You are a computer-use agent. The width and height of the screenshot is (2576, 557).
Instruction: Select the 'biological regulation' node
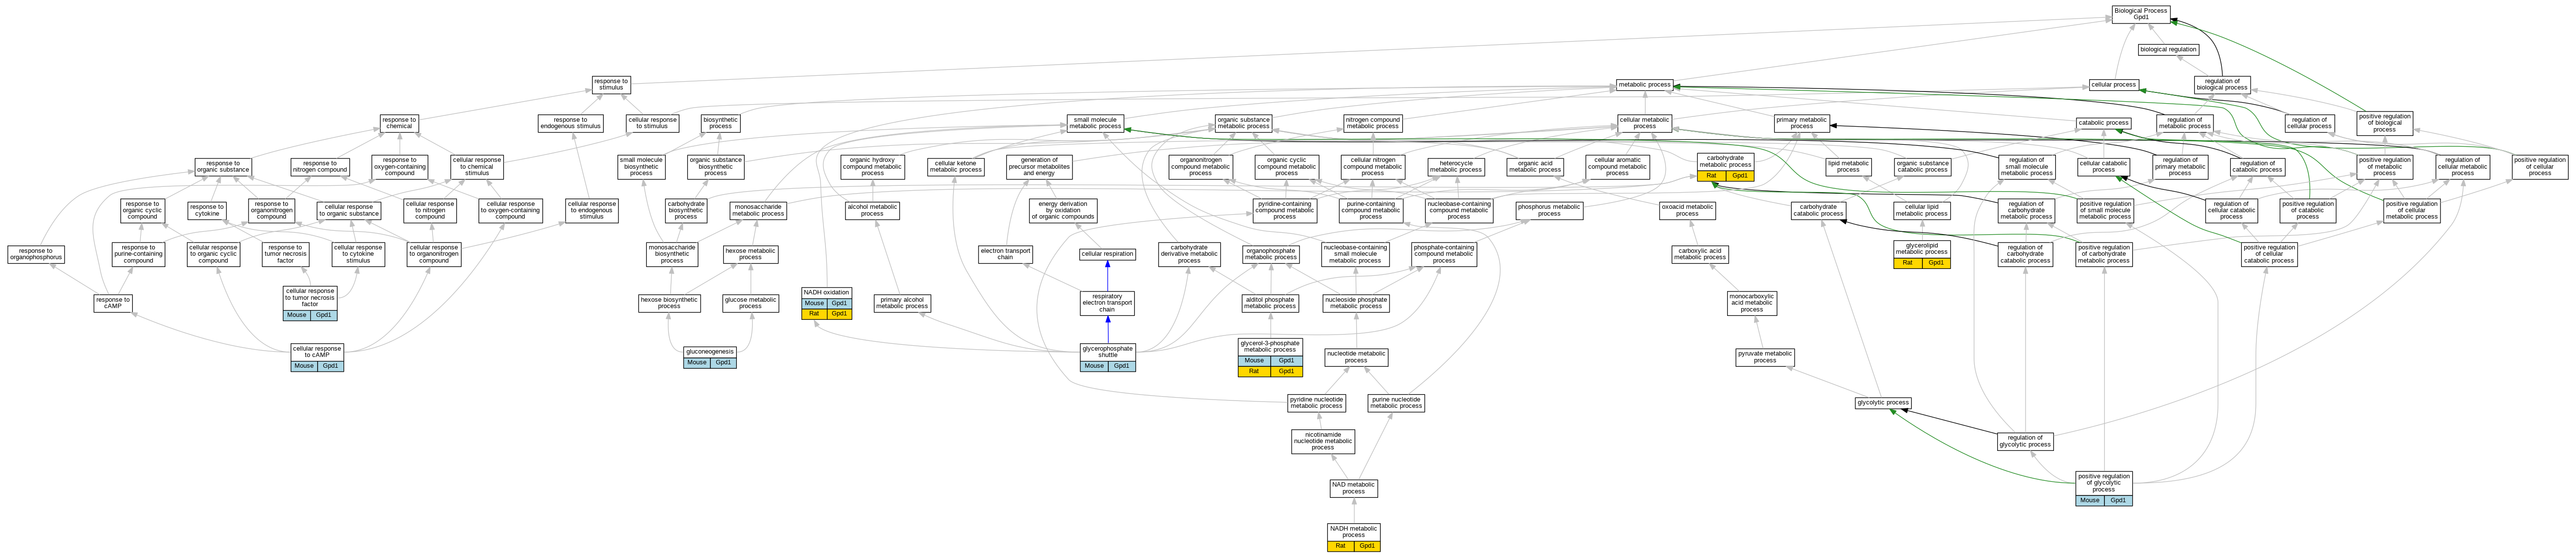[x=2168, y=49]
